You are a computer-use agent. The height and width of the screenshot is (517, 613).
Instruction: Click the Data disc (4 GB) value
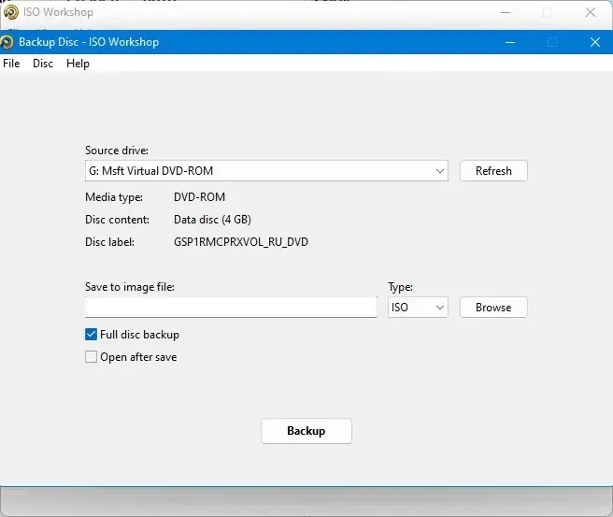212,220
